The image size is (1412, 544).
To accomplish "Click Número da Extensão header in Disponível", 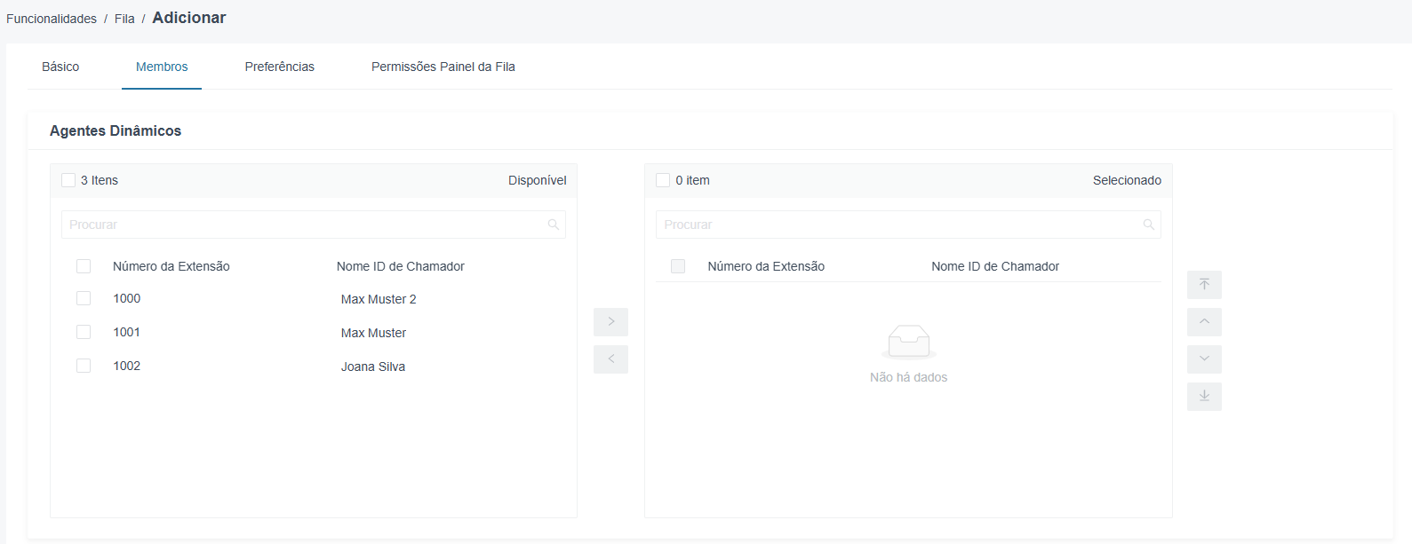I will [x=172, y=266].
